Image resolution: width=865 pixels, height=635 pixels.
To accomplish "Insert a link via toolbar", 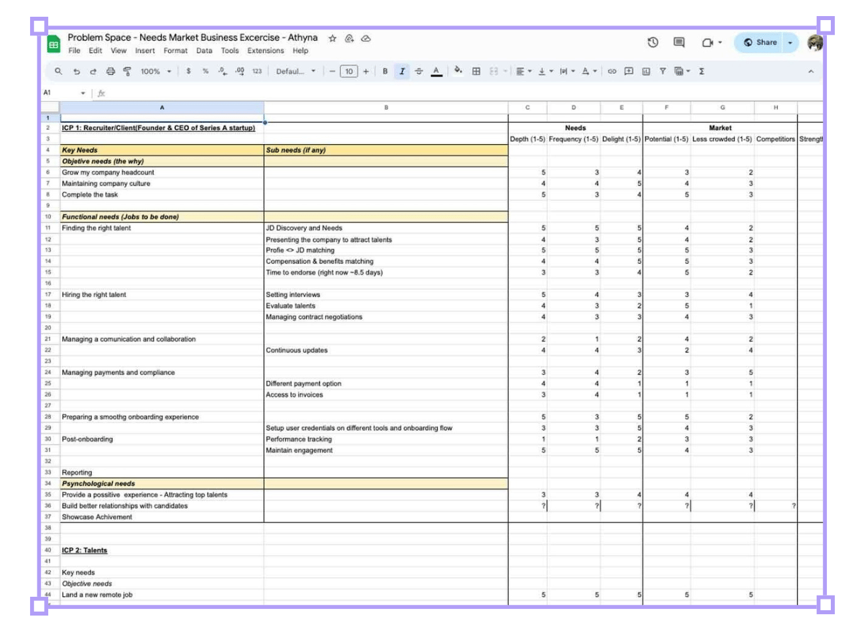I will click(x=612, y=71).
